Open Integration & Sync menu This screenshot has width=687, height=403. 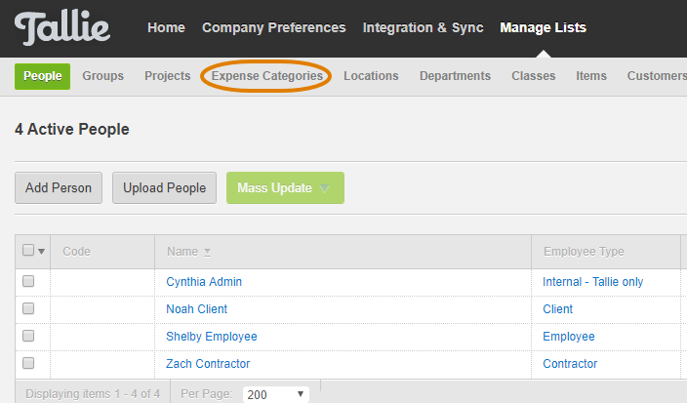point(424,27)
